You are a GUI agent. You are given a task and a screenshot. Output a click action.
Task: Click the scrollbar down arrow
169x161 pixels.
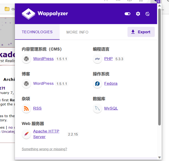[160, 157]
